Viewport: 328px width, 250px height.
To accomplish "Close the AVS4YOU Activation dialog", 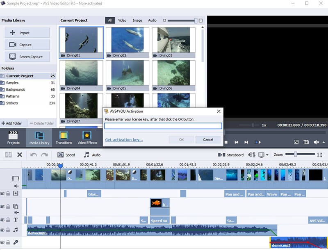I will [219, 111].
